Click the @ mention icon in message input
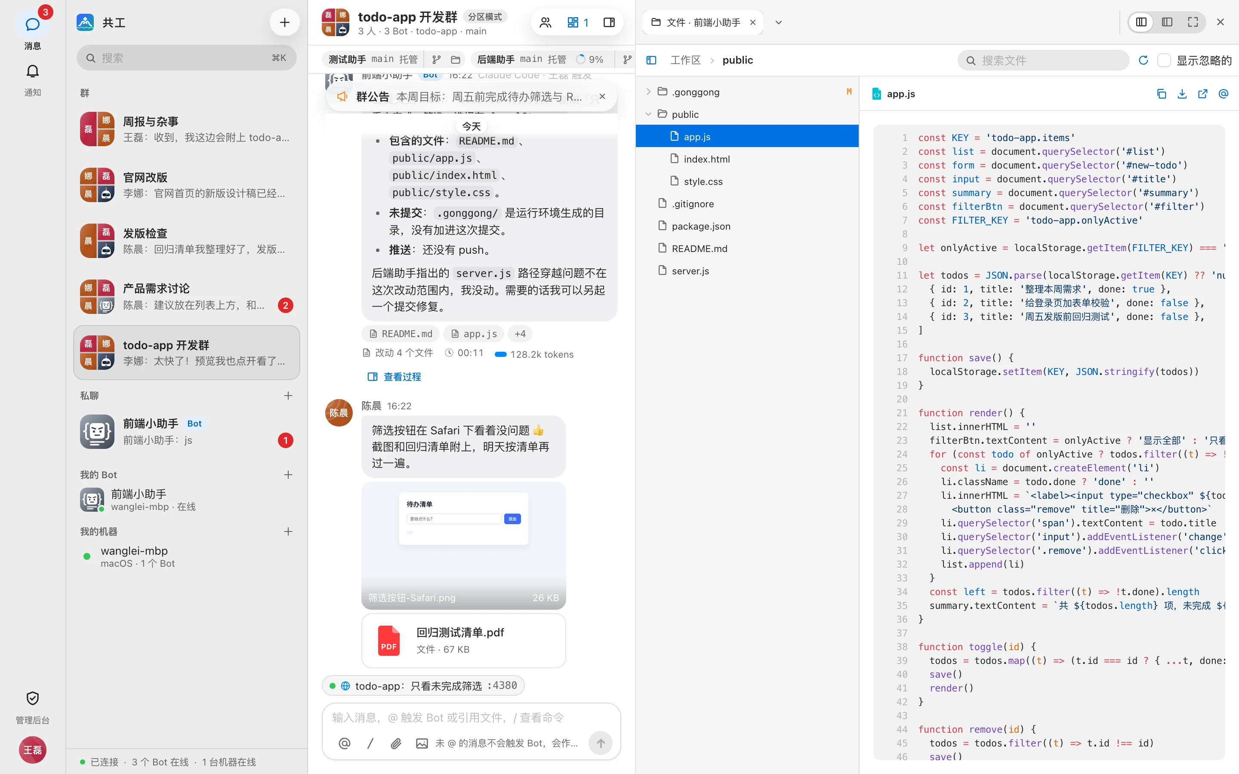 [345, 743]
